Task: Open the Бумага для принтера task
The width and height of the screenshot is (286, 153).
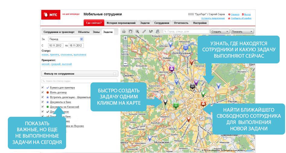Action: [62, 88]
